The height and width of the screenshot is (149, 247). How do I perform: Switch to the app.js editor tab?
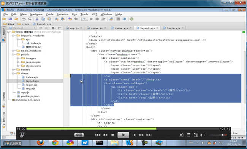(74, 28)
